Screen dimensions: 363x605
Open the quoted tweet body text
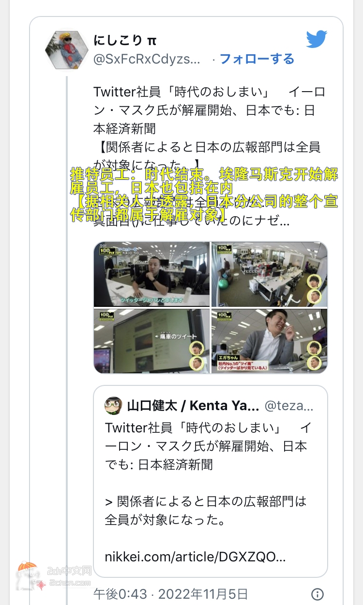click(206, 492)
